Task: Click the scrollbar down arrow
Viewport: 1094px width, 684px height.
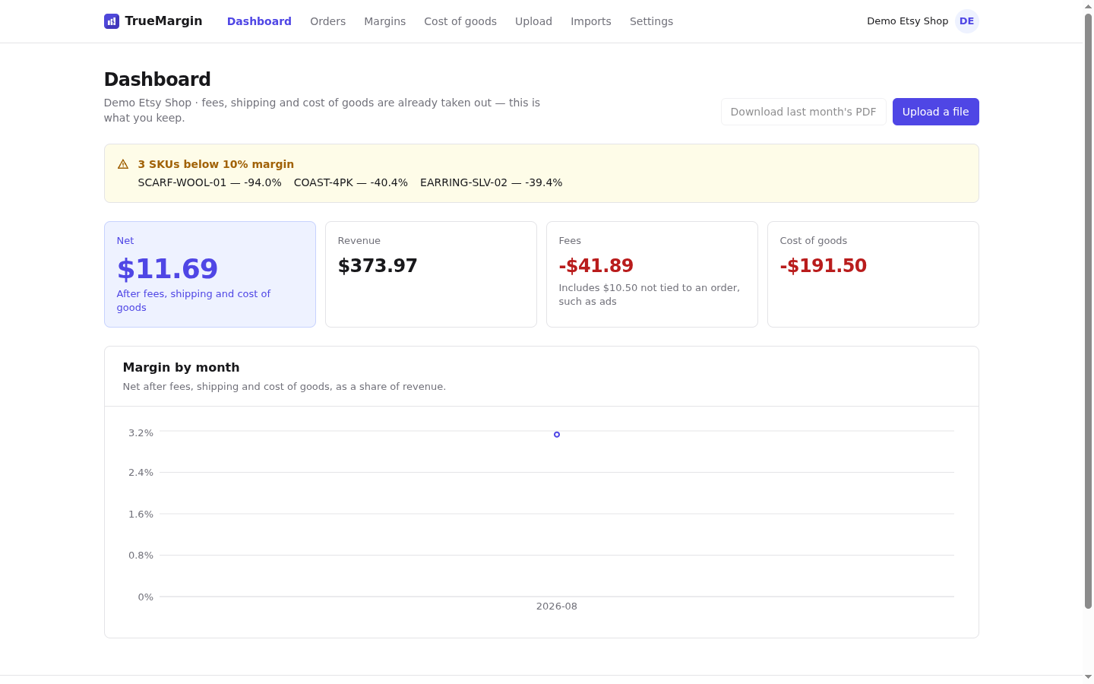Action: pyautogui.click(x=1088, y=677)
